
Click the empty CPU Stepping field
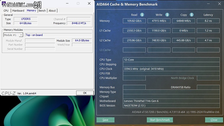pos(171,64)
